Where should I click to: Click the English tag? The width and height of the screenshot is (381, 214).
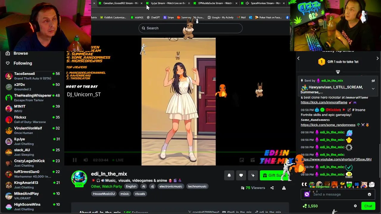tap(131, 186)
